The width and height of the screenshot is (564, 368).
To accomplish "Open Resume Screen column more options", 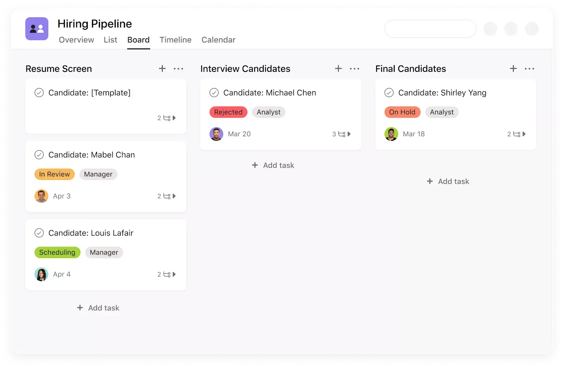I will (x=178, y=69).
